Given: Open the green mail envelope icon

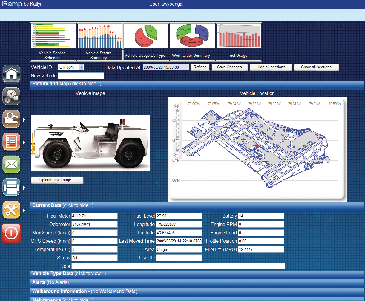Looking at the screenshot, I should click(x=11, y=164).
